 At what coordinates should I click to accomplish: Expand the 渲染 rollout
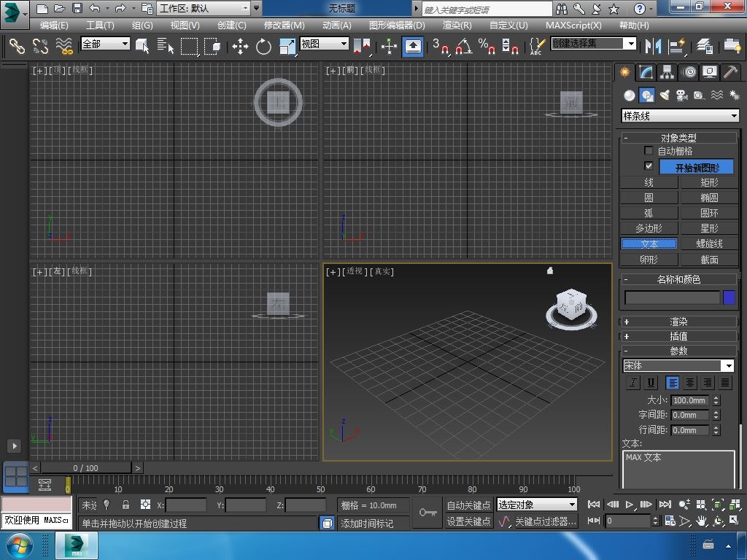[x=678, y=322]
